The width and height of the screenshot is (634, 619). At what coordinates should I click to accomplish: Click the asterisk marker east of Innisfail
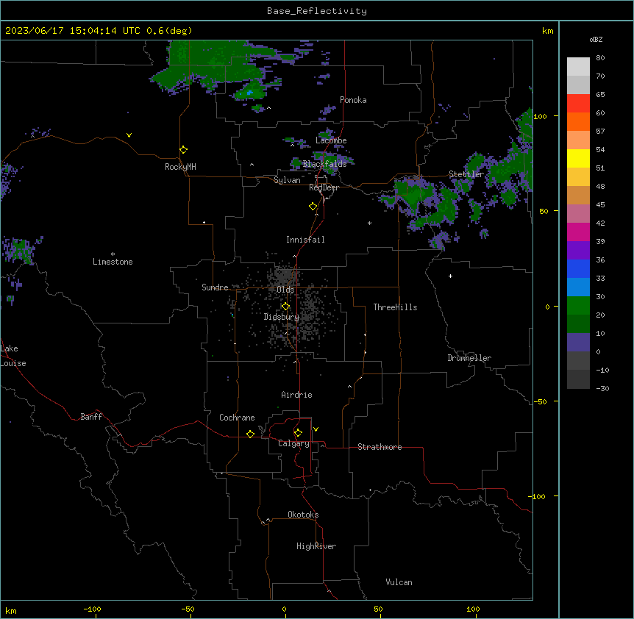point(369,223)
